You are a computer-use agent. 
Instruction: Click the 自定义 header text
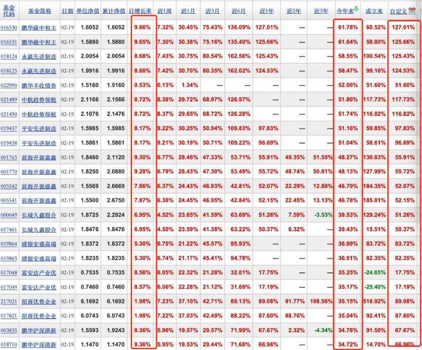[x=398, y=11]
